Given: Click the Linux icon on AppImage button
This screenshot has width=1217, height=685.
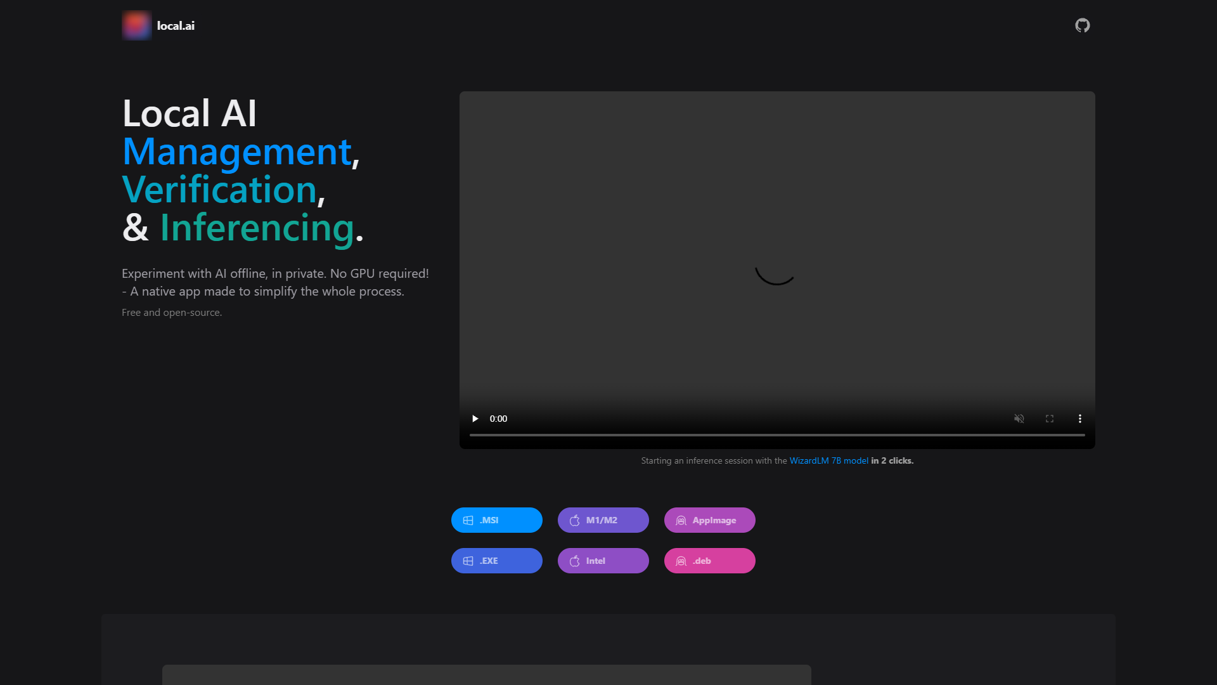Looking at the screenshot, I should click(x=681, y=520).
